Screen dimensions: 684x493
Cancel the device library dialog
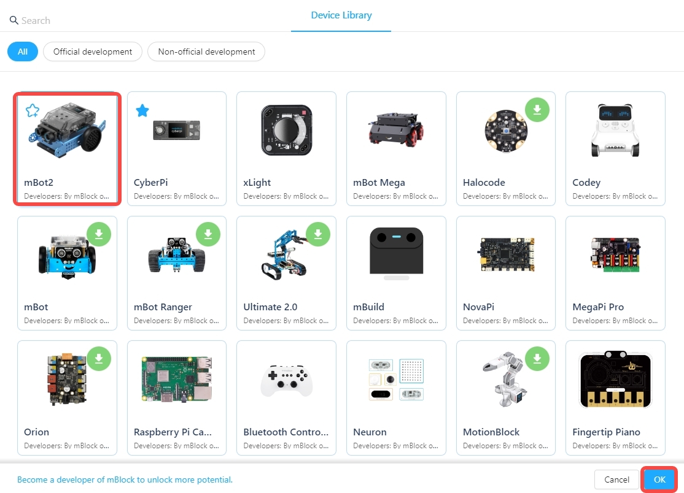616,480
